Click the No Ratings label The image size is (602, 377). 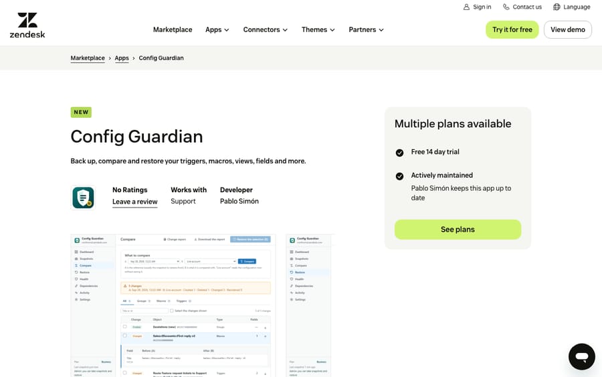(130, 190)
